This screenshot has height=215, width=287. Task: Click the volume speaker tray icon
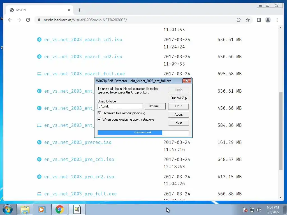pos(259,210)
